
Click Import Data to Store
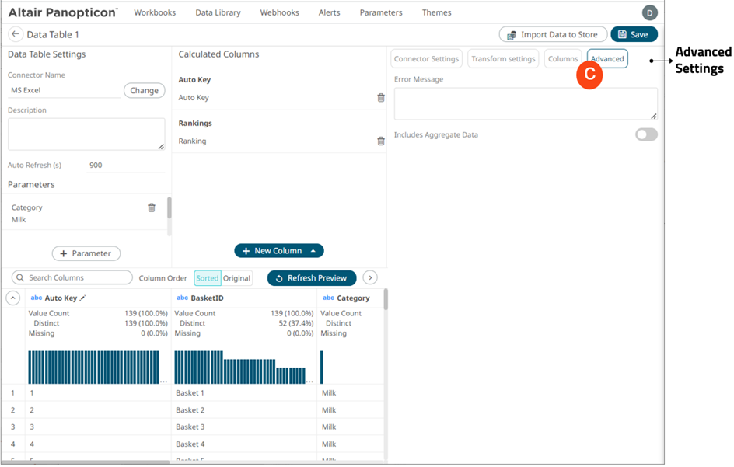(x=551, y=34)
